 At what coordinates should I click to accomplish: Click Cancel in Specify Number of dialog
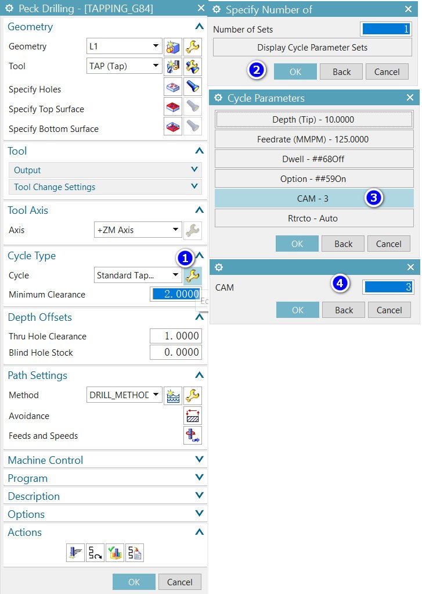pos(387,71)
